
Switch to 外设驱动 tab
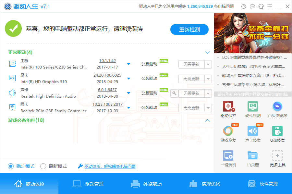click(146, 184)
